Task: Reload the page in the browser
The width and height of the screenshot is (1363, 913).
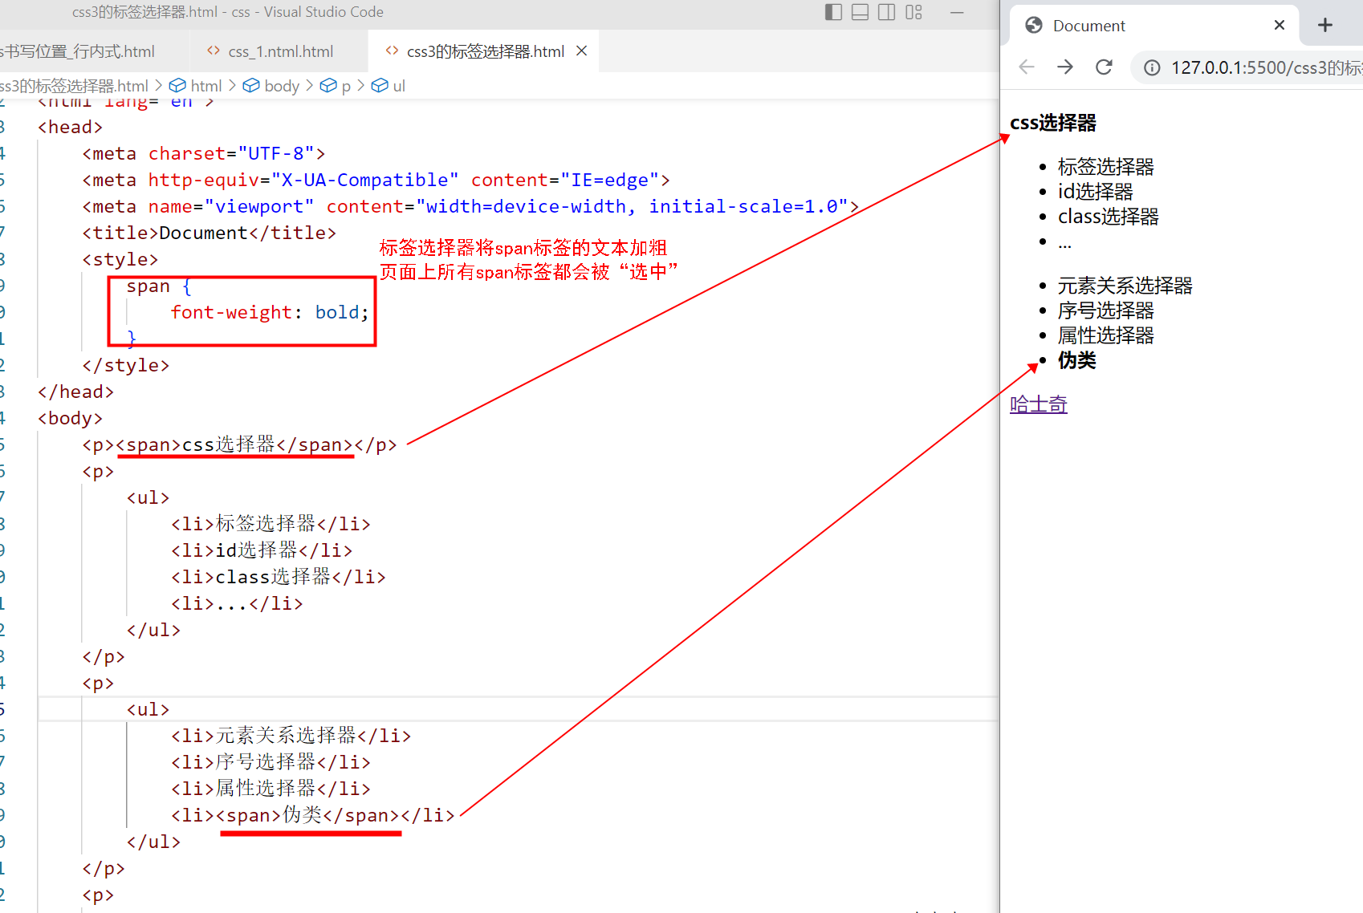Action: (x=1104, y=67)
